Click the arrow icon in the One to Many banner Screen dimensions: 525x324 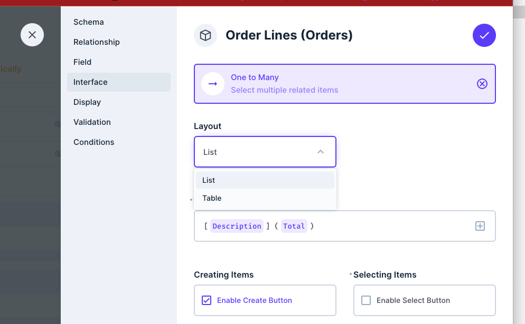pyautogui.click(x=212, y=83)
